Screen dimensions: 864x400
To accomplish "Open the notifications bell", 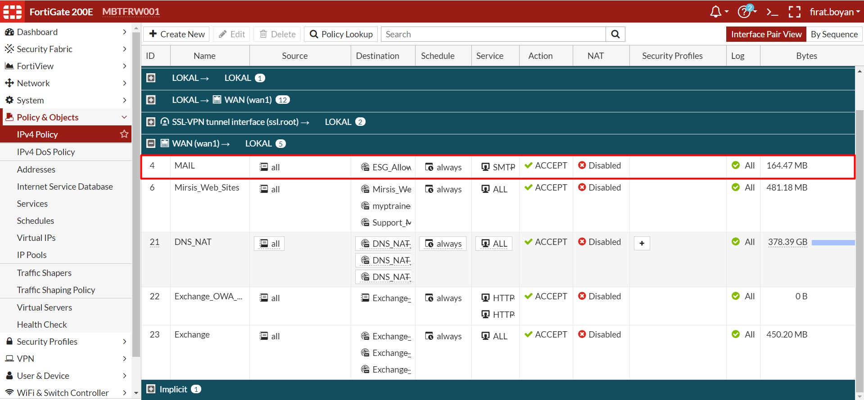I will tap(715, 12).
